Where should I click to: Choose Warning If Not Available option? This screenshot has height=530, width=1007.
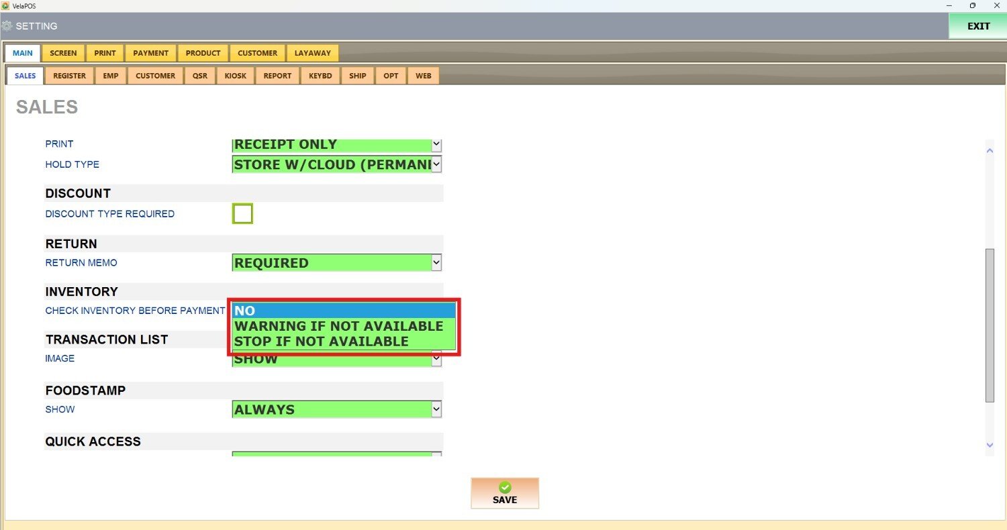coord(338,326)
